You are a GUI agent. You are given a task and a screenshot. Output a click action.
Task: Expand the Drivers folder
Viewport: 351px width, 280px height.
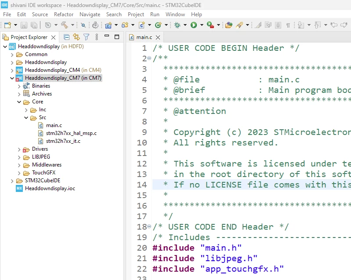coord(19,149)
